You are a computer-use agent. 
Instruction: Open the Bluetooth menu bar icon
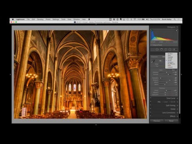(x=131, y=19)
